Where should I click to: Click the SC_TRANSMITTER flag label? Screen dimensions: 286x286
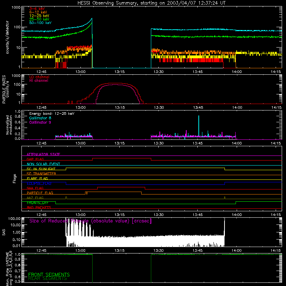click(x=41, y=173)
